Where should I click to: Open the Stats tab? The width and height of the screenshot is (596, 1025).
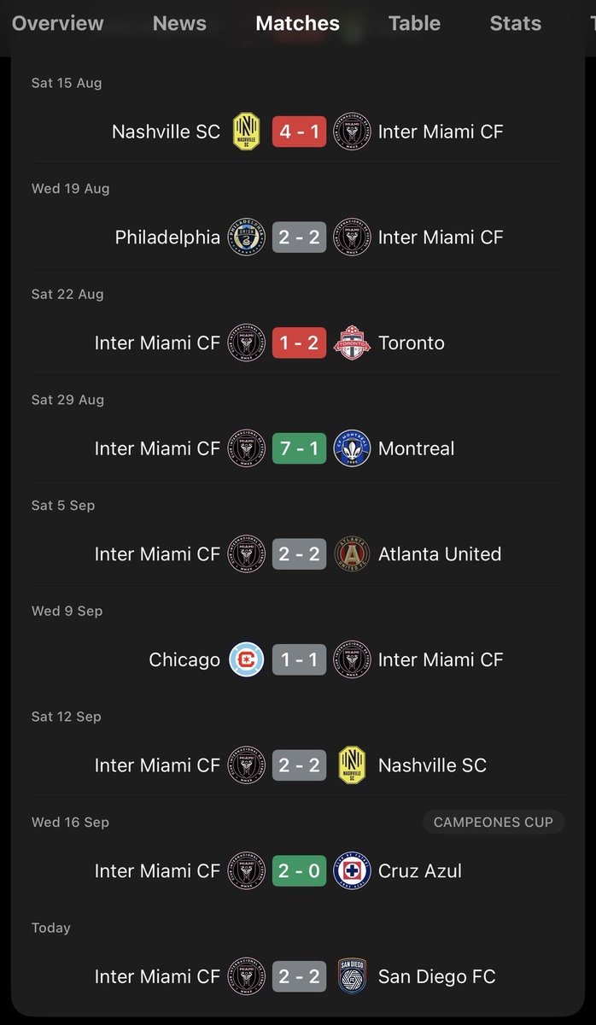click(516, 24)
